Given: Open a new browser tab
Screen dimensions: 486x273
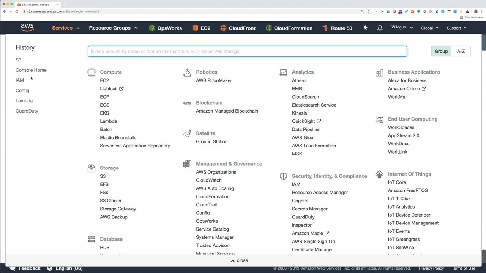Looking at the screenshot, I should click(65, 5).
